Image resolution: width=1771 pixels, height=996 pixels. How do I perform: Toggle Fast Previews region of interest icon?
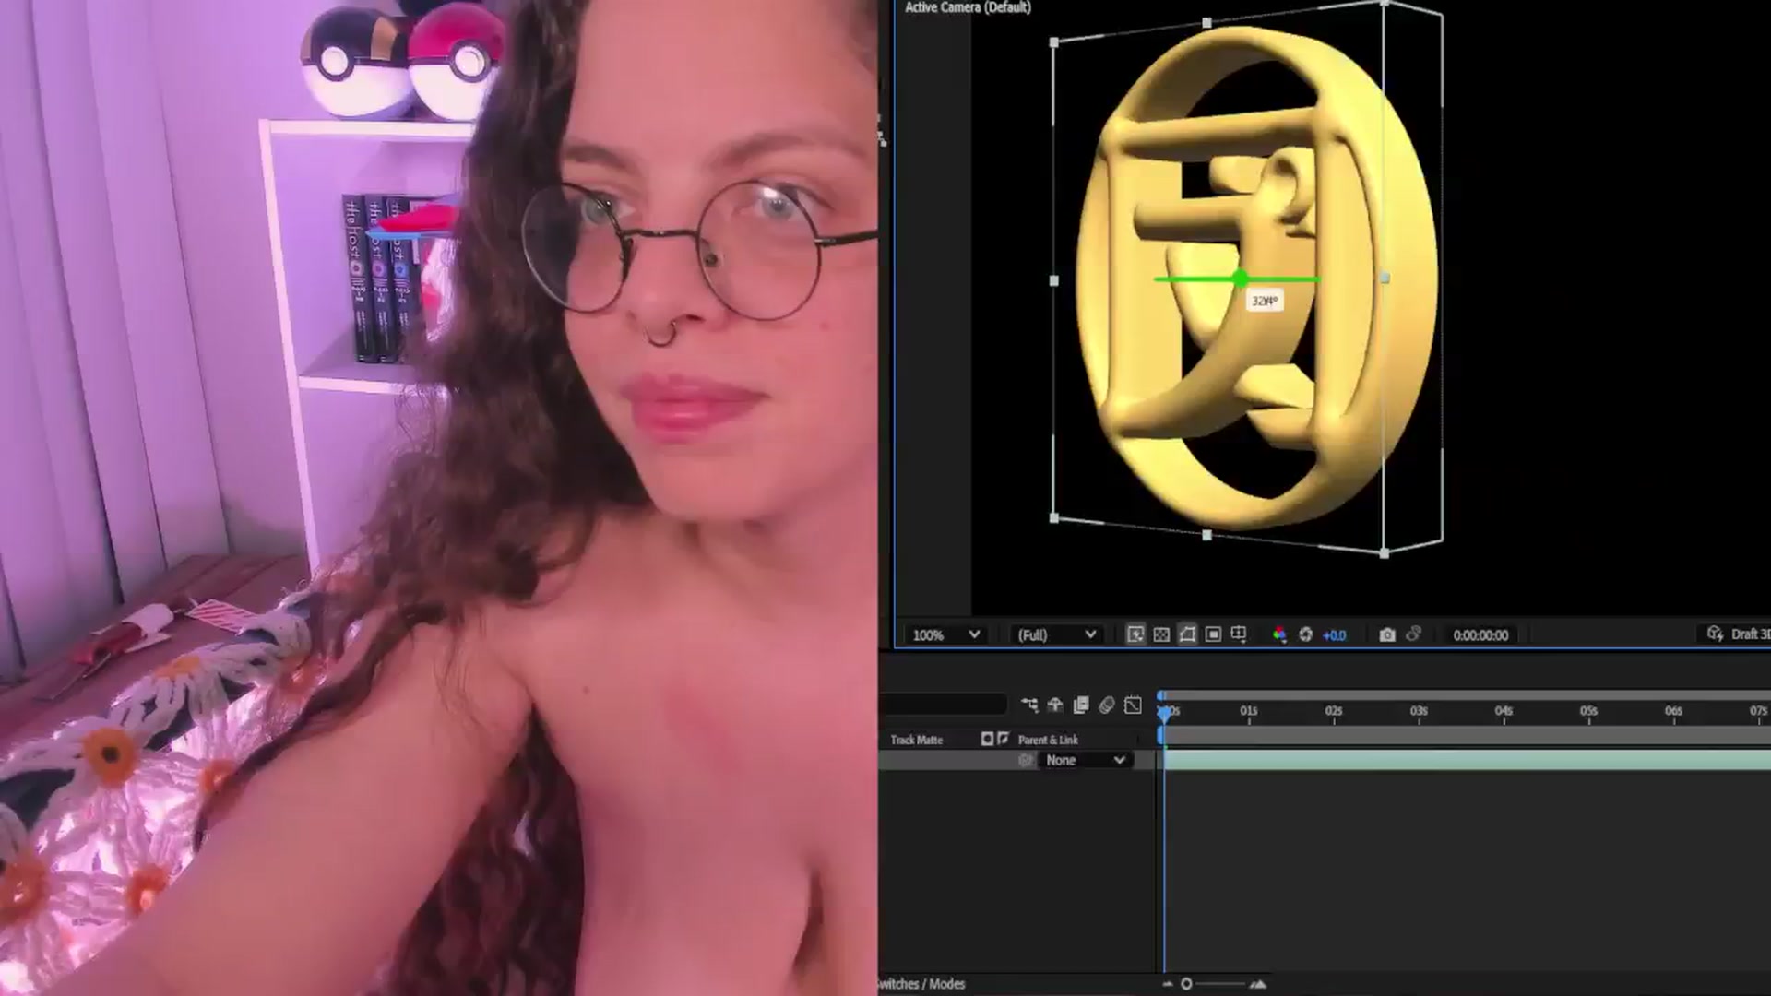click(x=1135, y=634)
